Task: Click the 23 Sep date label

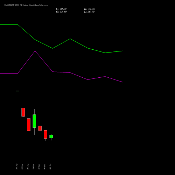Action: (x=22, y=167)
